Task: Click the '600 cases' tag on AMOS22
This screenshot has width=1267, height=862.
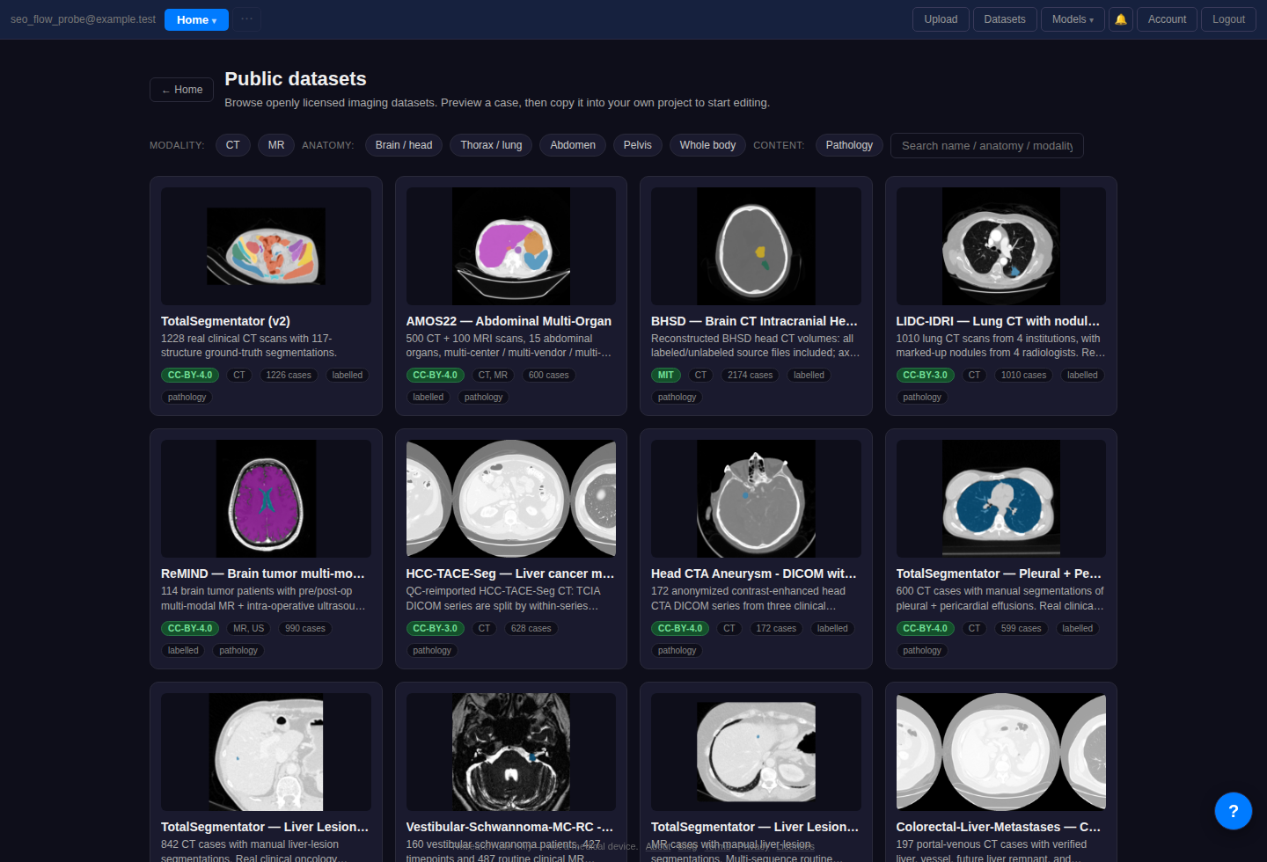Action: pos(549,375)
